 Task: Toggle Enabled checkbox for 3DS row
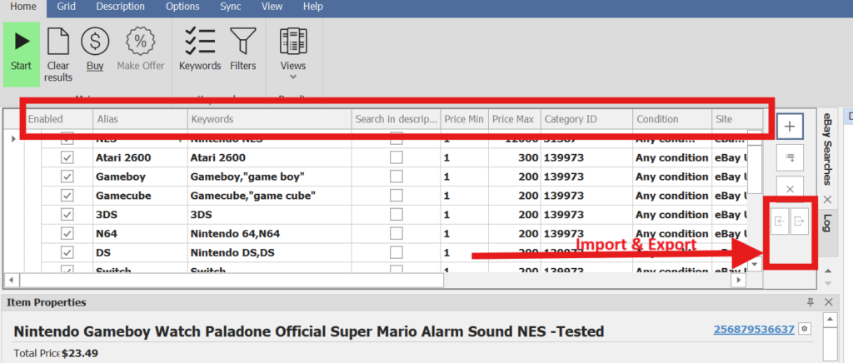pos(67,215)
